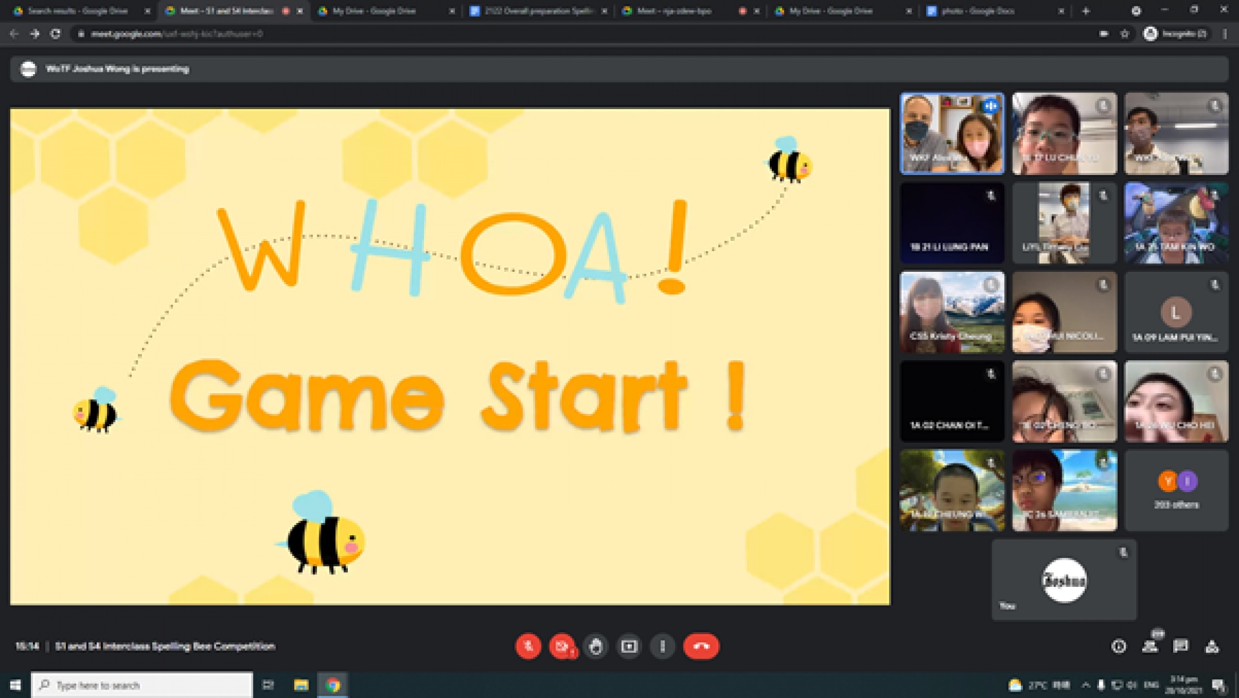Screen dimensions: 1239x698
Task: Open Chrome's three-dot menu
Action: (x=1225, y=34)
